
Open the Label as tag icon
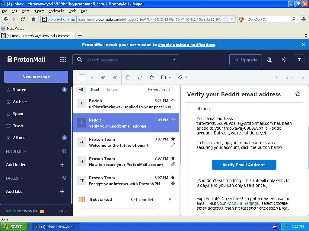click(x=180, y=77)
